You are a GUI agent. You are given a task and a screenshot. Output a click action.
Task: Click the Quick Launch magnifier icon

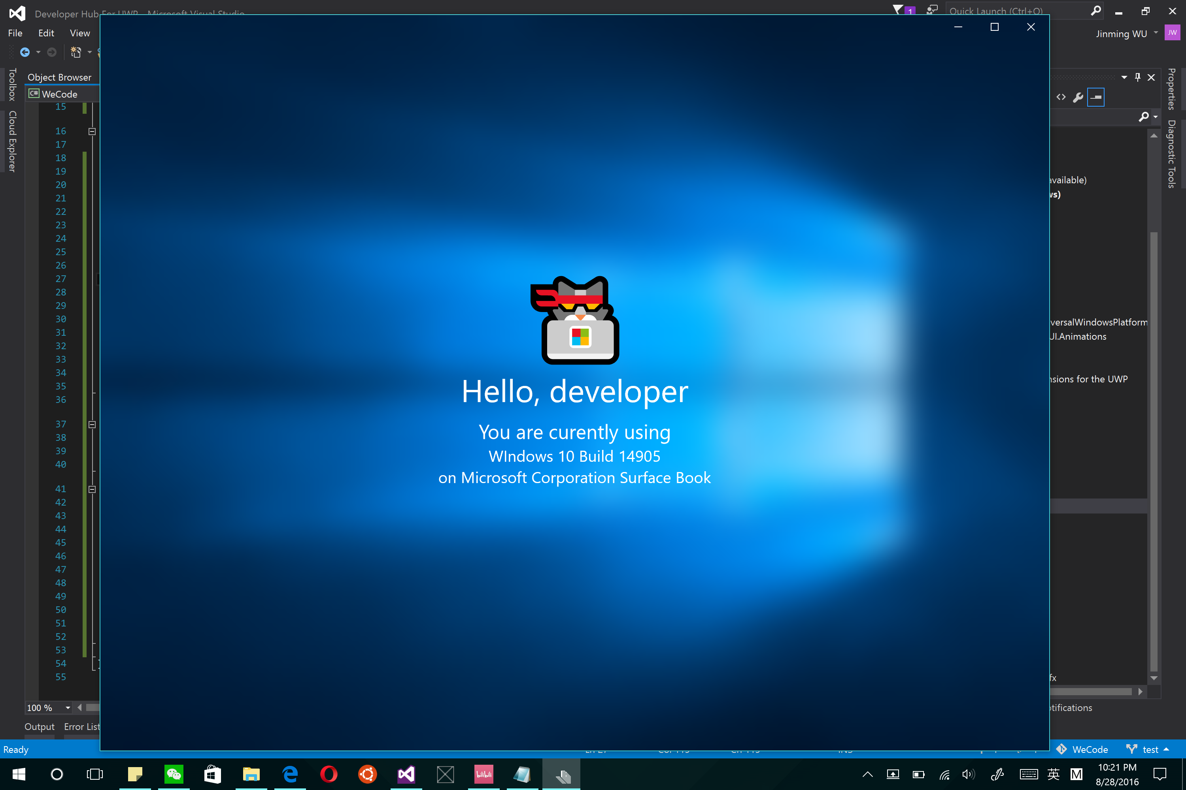[1095, 11]
